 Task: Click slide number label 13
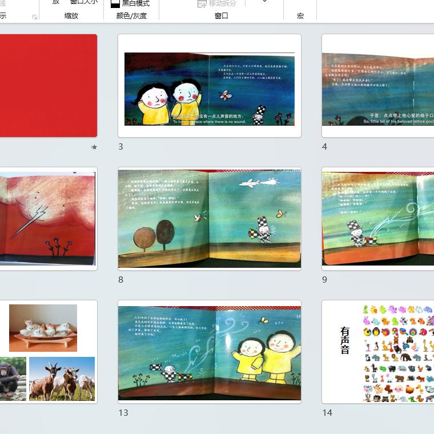pyautogui.click(x=123, y=413)
